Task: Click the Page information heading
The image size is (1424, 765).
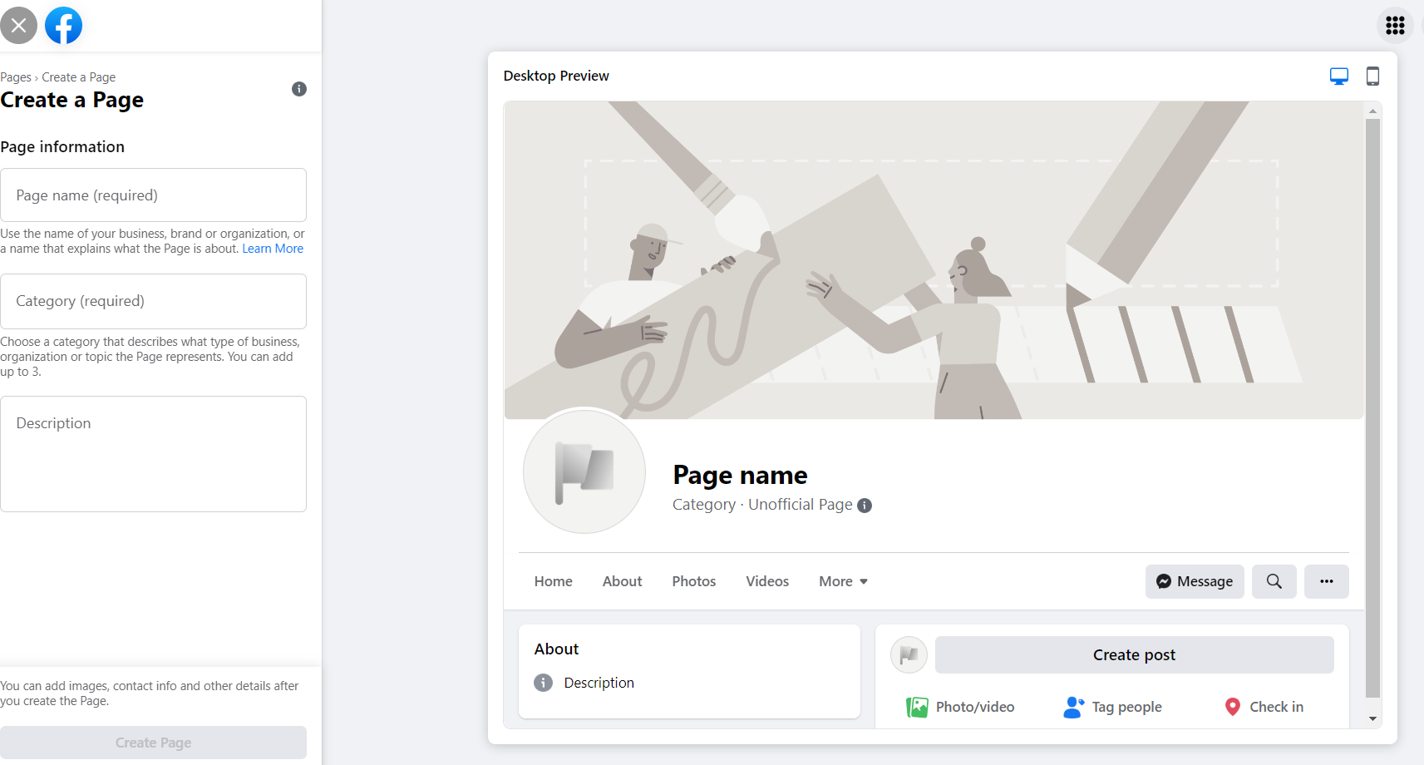Action: [x=62, y=147]
